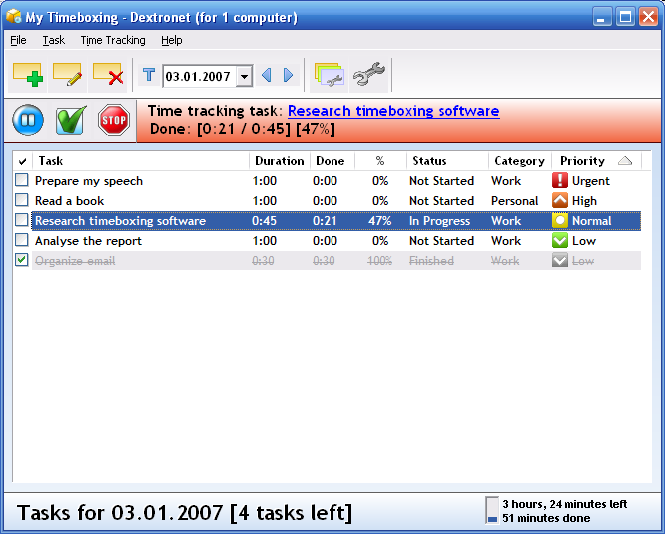Select the Analyse the report task row
665x534 pixels.
(335, 241)
